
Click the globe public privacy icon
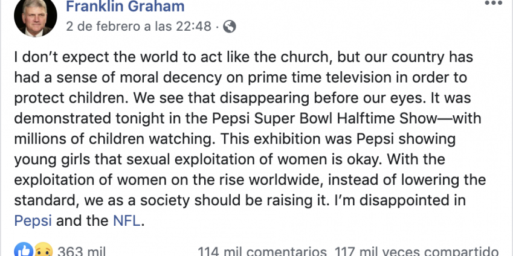coord(230,27)
